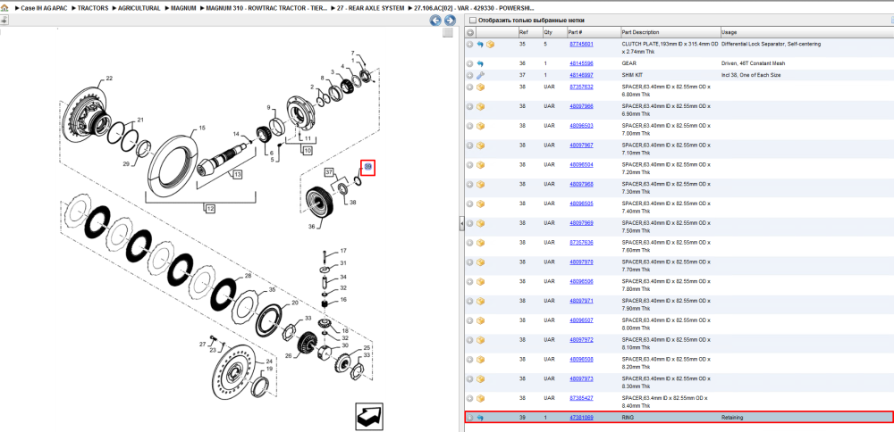Open 'MAGNUM 310 - ROWTRAC TRACTOR' breadcrumb
This screenshot has width=894, height=432.
(266, 9)
